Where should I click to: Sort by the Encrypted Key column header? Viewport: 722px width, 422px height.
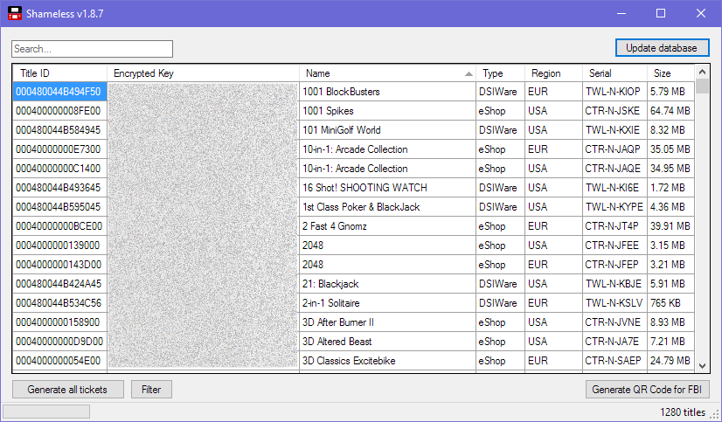203,73
